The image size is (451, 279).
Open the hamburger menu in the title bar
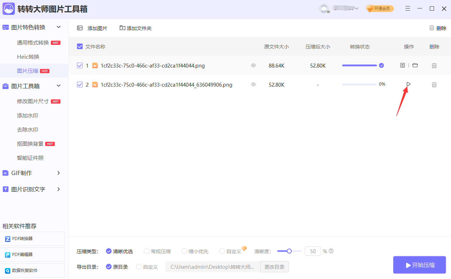click(x=408, y=8)
